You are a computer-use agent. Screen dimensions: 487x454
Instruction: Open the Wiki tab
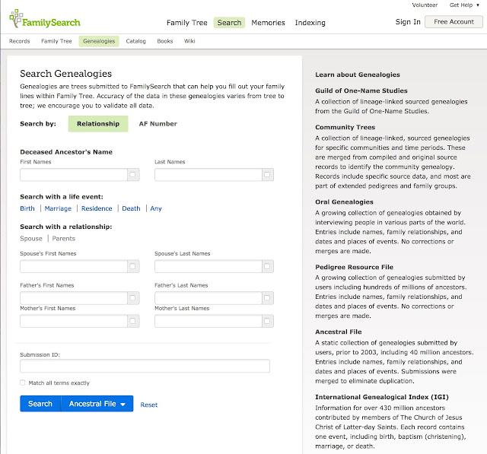click(189, 41)
